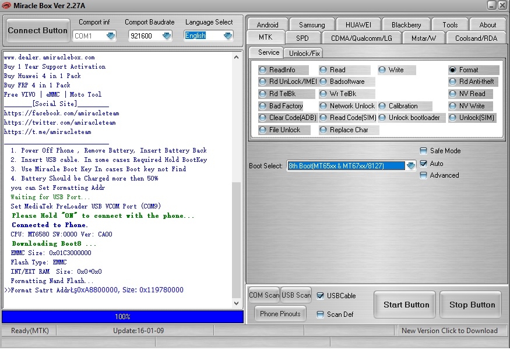This screenshot has width=510, height=350.
Task: Switch to the Coolsand/RDA tab
Action: 476,38
